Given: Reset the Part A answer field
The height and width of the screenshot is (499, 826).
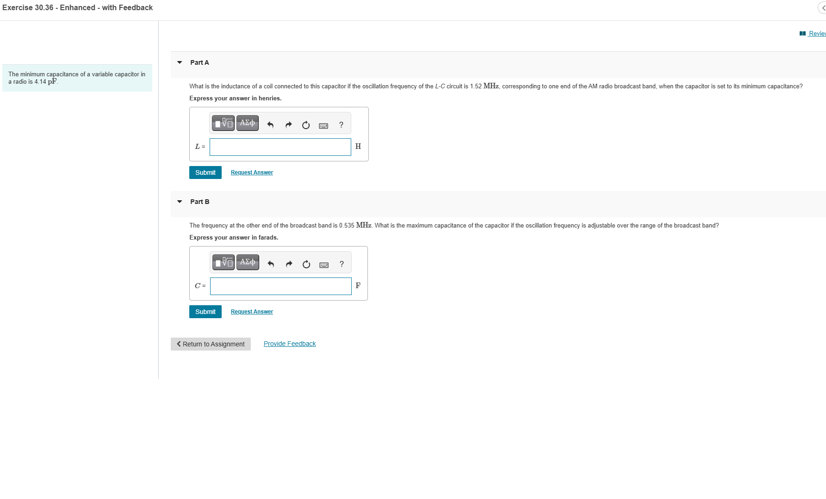Looking at the screenshot, I should click(x=306, y=125).
